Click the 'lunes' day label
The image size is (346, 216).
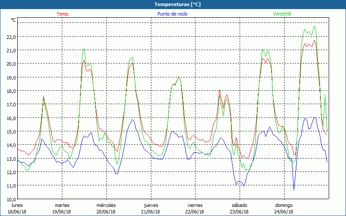tap(17, 205)
